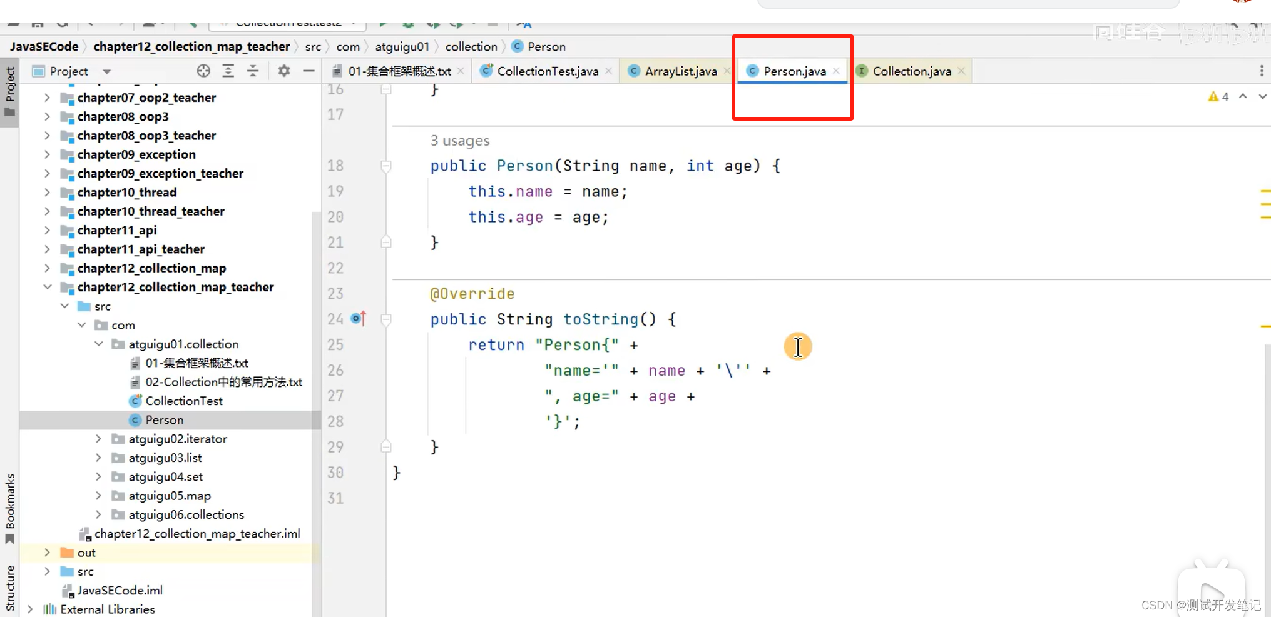
Task: Click the green Run button in toolbar
Action: click(x=382, y=24)
